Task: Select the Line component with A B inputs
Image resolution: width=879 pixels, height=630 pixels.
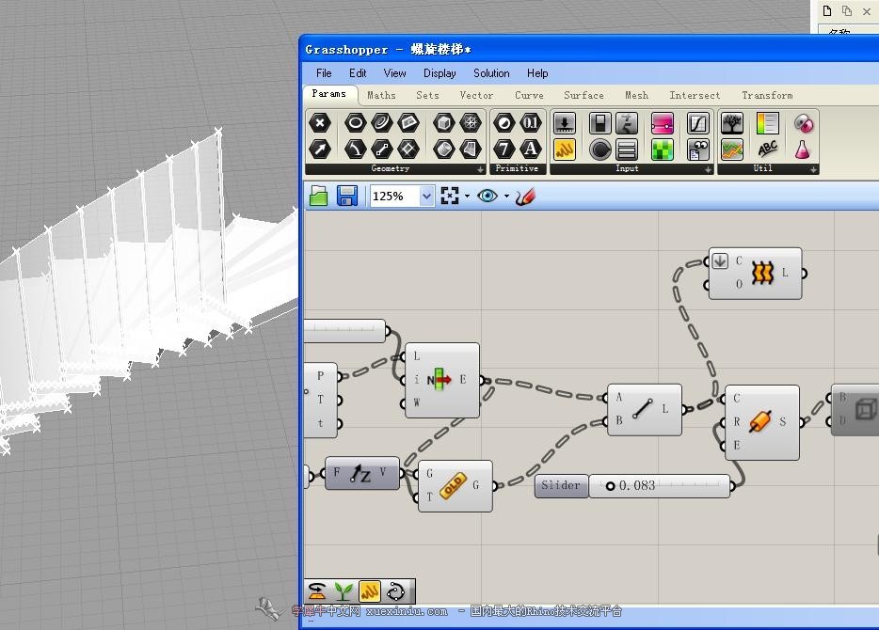Action: point(645,409)
